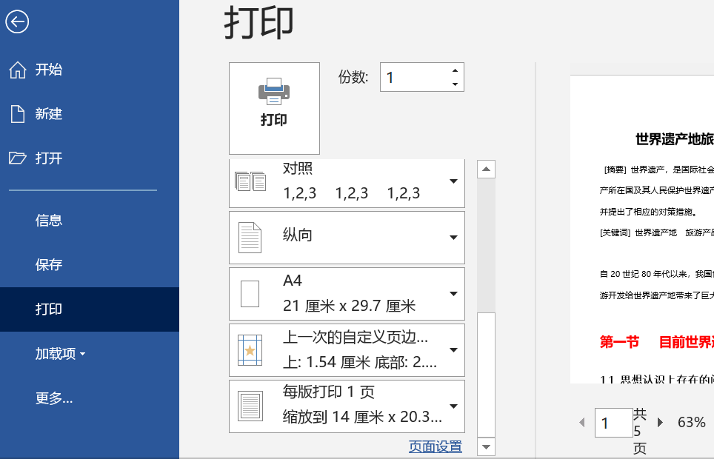This screenshot has height=459, width=714.
Task: Click the portrait page icon next to 纵向
Action: click(250, 237)
